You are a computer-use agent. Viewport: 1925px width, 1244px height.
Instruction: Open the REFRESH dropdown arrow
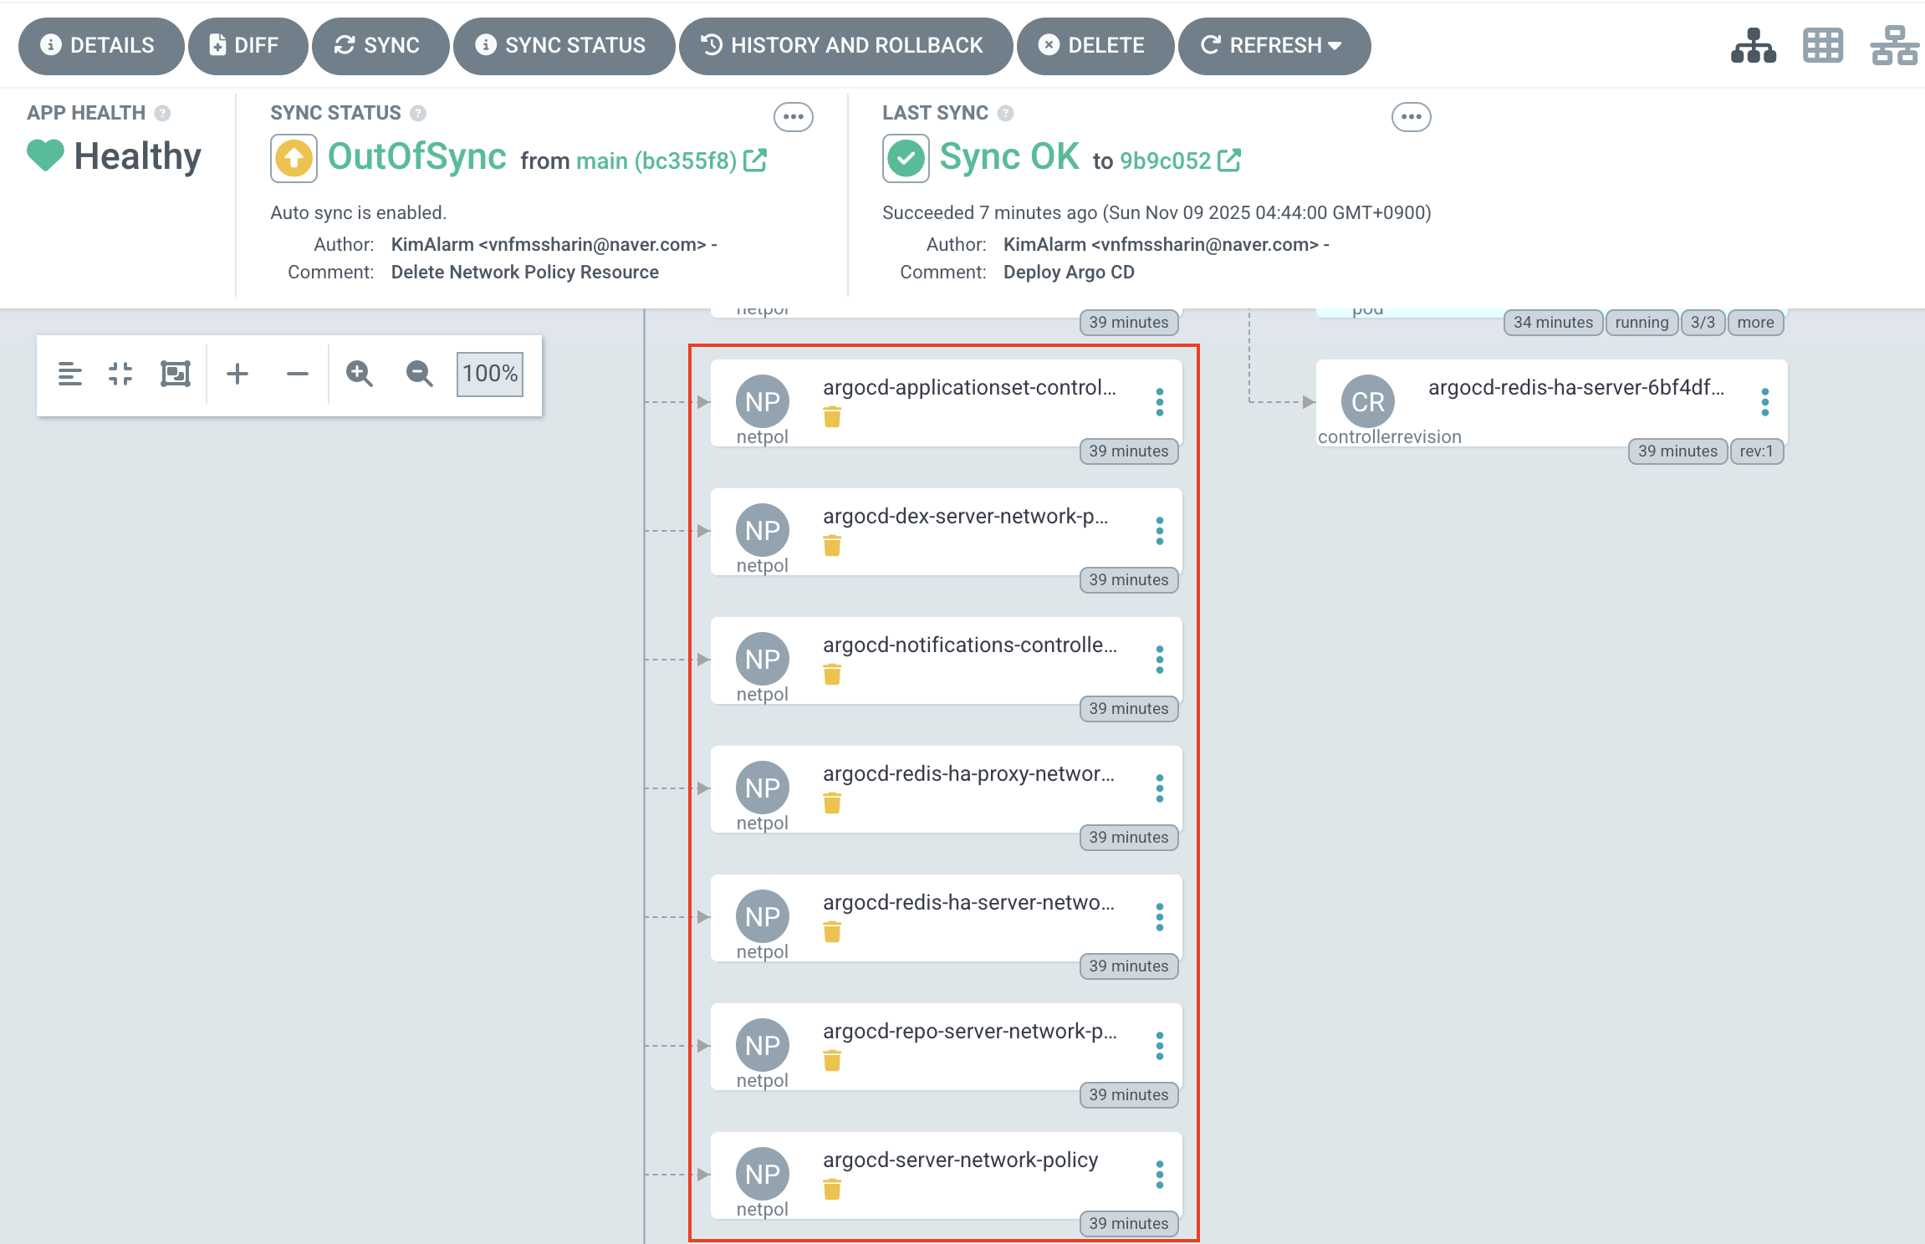(x=1335, y=46)
